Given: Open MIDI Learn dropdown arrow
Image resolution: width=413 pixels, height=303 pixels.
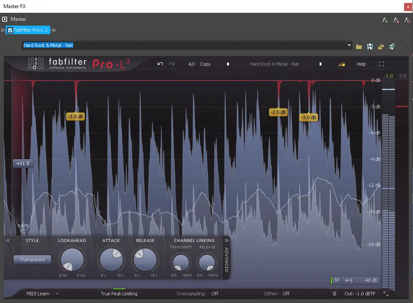Looking at the screenshot, I should click(x=57, y=294).
